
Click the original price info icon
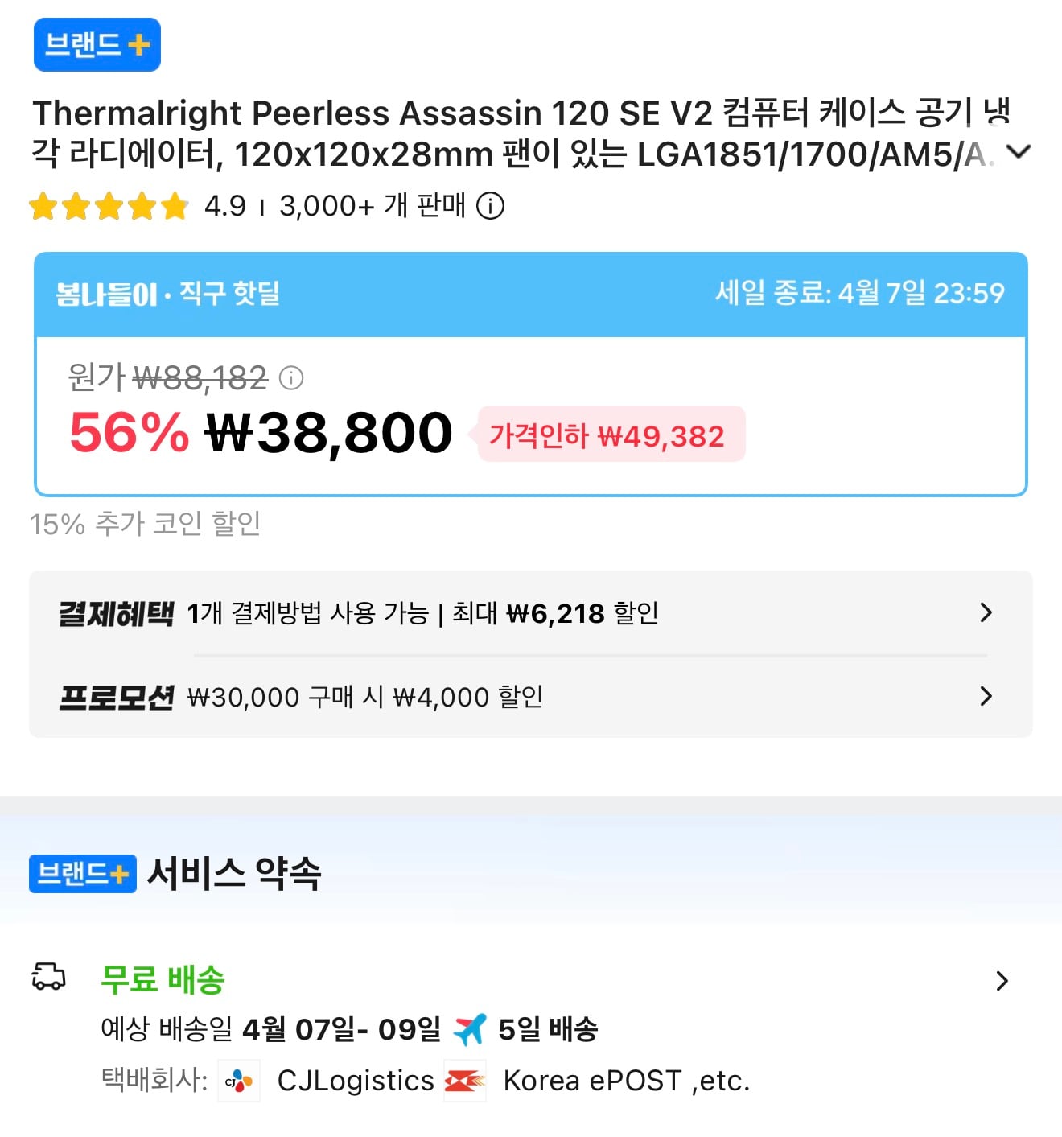(291, 378)
